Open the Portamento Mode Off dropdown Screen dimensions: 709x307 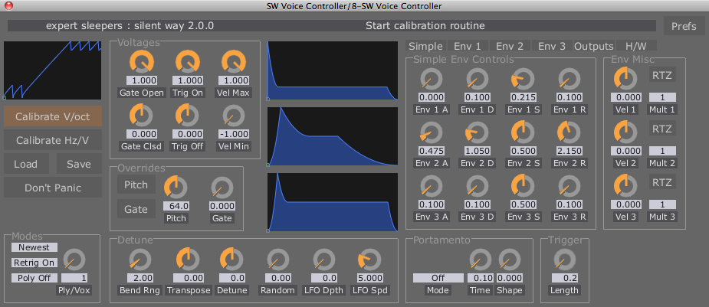point(438,278)
